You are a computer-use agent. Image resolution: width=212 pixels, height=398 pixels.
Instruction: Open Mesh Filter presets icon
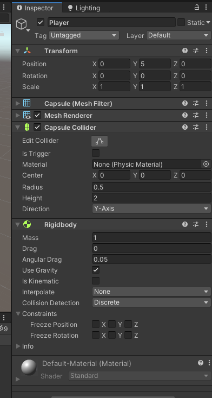196,103
